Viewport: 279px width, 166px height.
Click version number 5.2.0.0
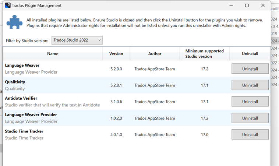click(116, 69)
